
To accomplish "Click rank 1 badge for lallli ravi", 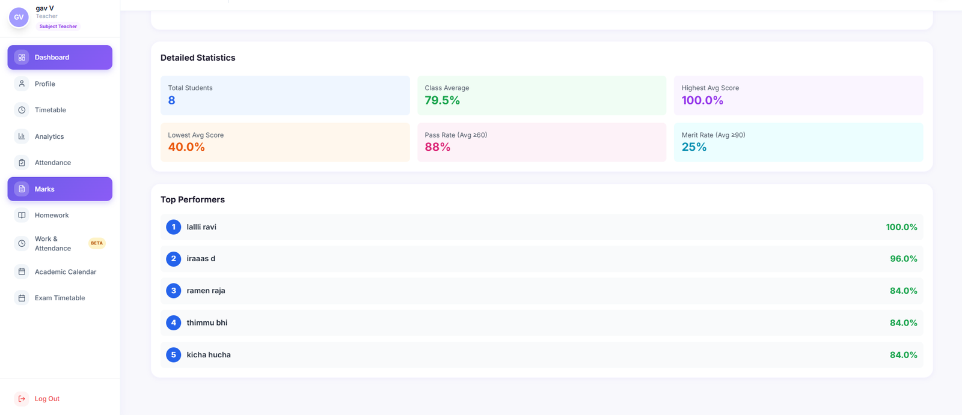I will [173, 227].
